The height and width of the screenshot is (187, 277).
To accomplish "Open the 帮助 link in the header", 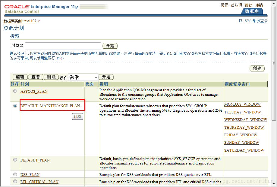I will [x=248, y=5].
